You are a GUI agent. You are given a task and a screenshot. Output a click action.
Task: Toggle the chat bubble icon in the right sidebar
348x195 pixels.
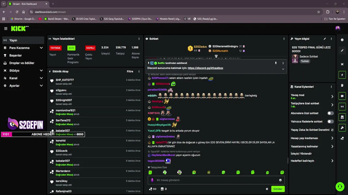pos(342,96)
